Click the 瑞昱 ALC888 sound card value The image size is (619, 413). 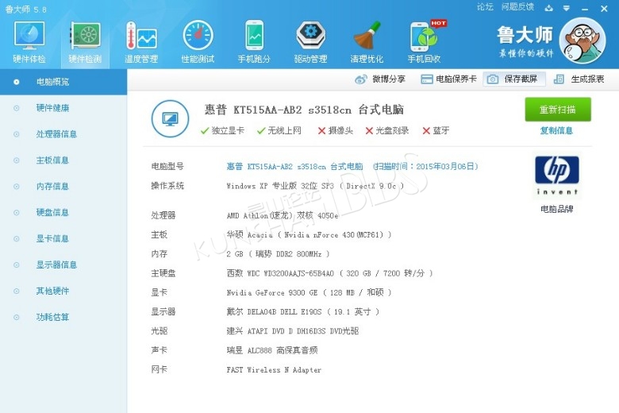pos(272,350)
